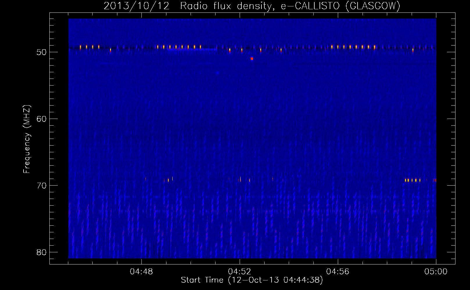Click the 04:48 time tick label
The width and height of the screenshot is (470, 290).
click(141, 272)
